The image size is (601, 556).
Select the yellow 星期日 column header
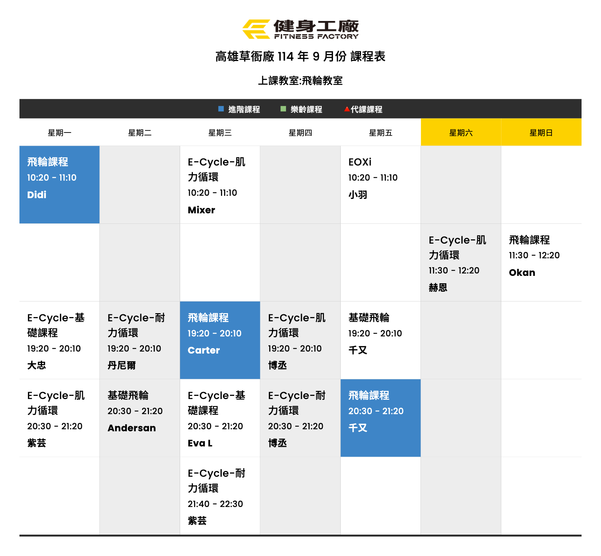541,132
